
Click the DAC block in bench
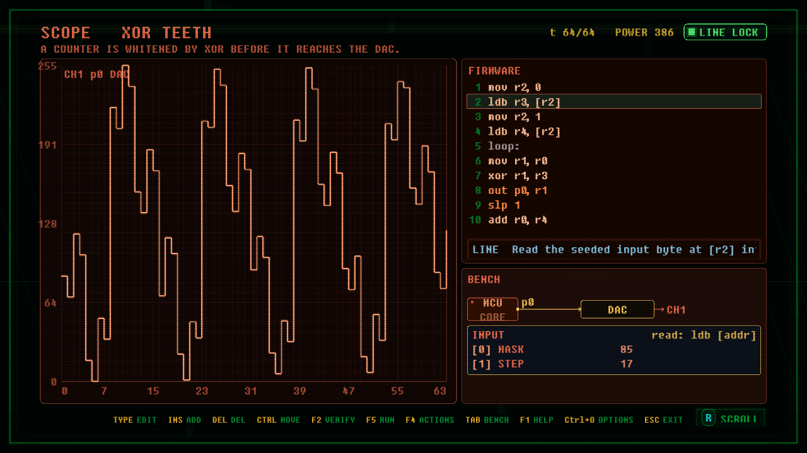click(617, 310)
